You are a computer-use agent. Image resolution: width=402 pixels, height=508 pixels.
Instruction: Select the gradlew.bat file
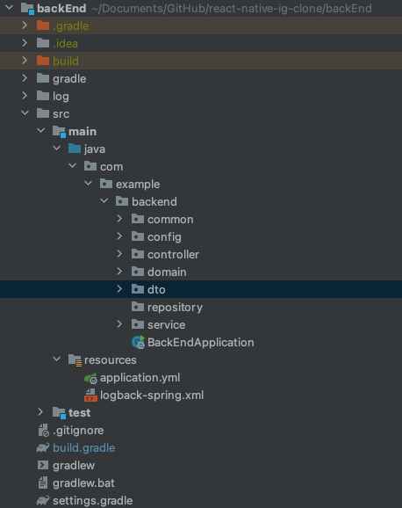tap(83, 483)
